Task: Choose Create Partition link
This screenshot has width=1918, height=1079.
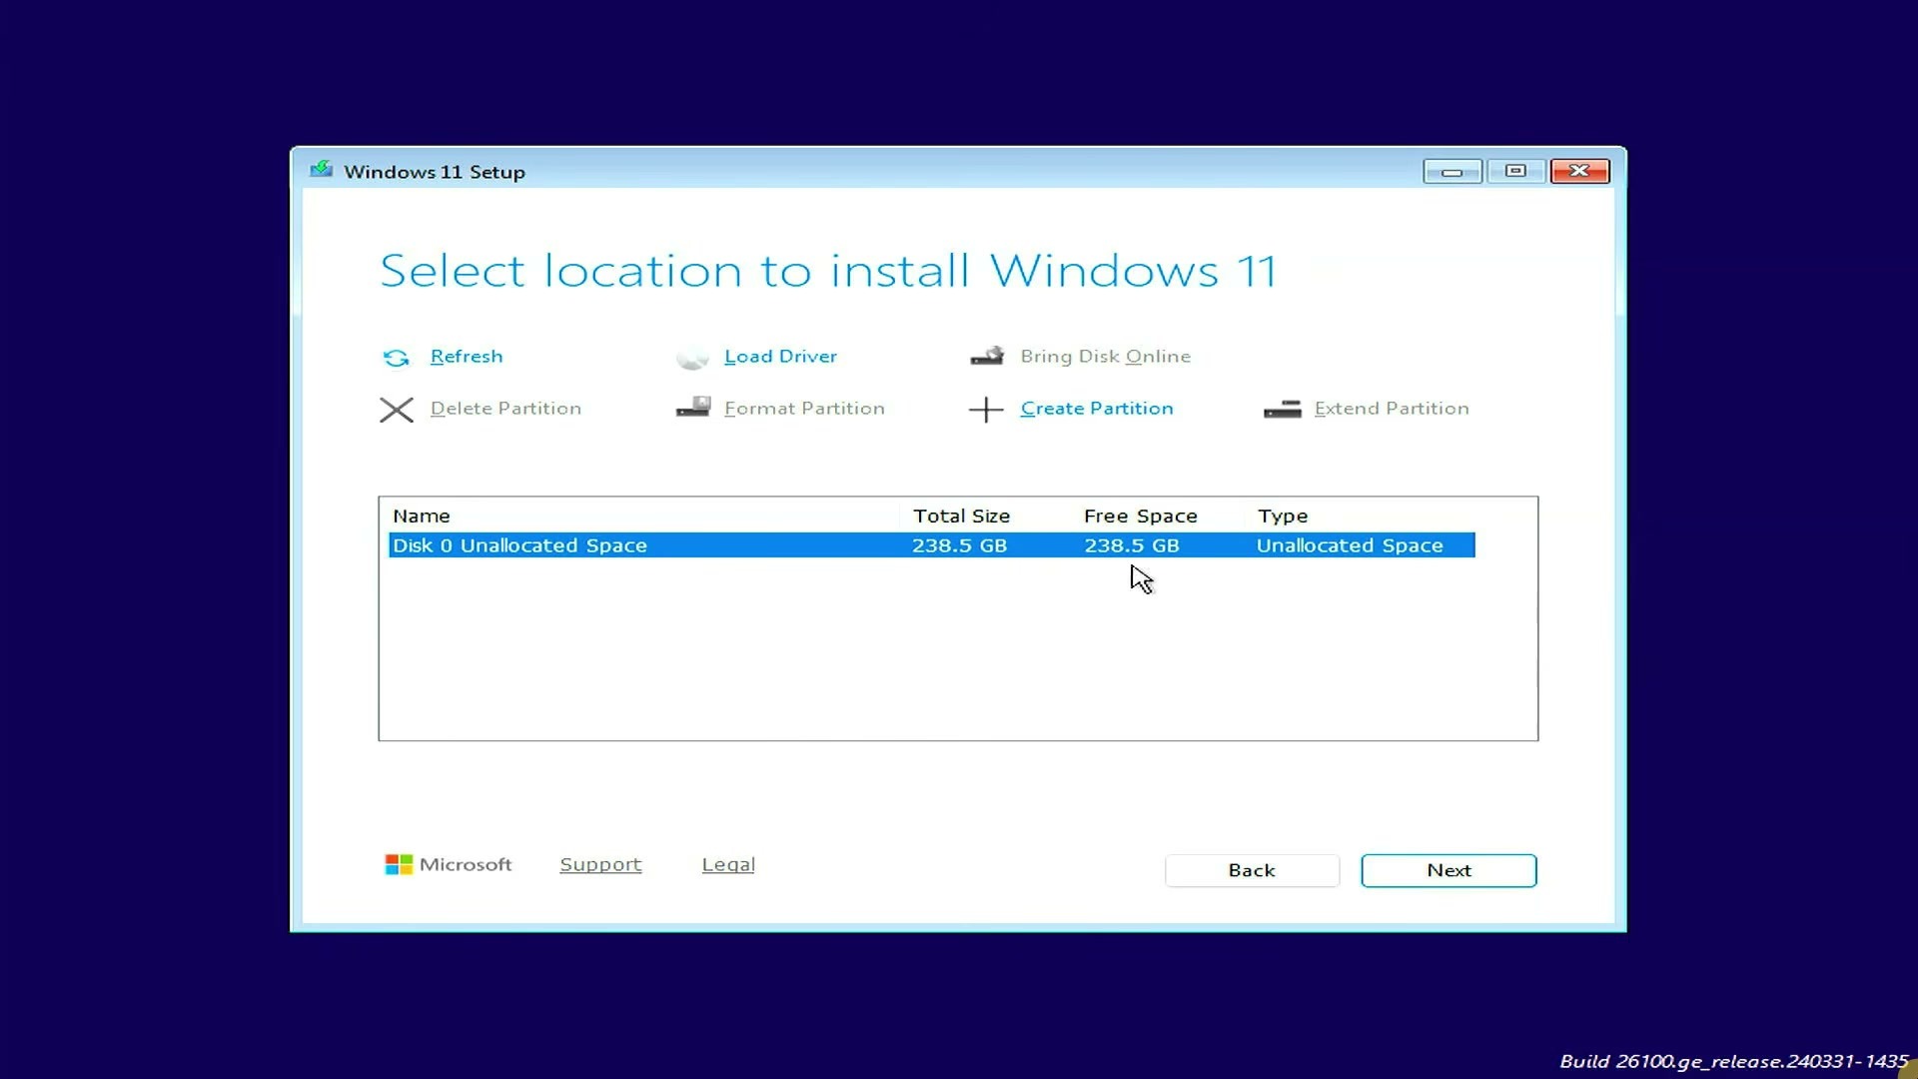Action: (x=1097, y=409)
